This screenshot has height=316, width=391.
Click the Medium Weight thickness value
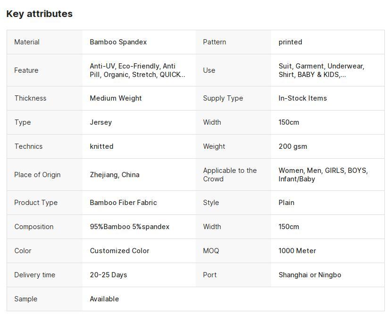[116, 98]
